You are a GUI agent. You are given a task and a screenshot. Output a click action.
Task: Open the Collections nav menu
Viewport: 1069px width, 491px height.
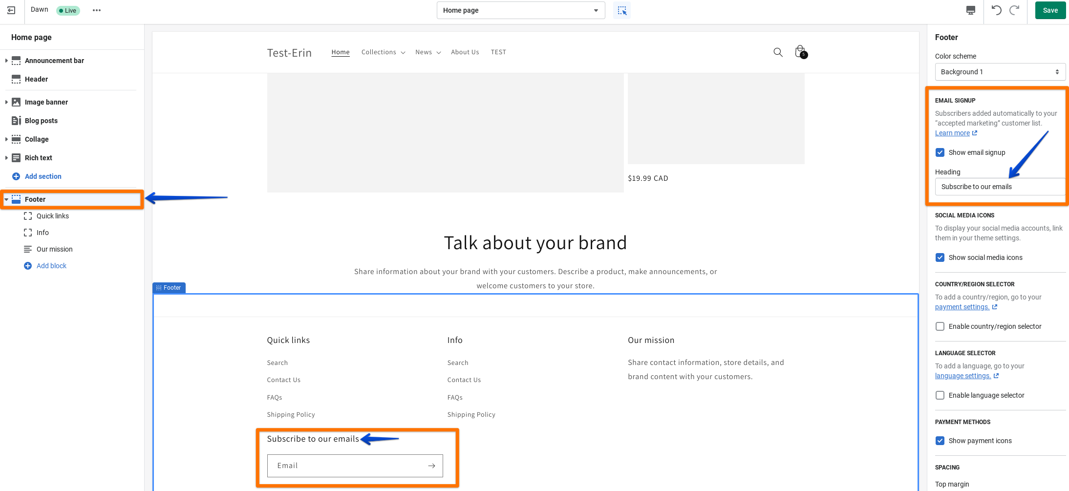click(383, 52)
